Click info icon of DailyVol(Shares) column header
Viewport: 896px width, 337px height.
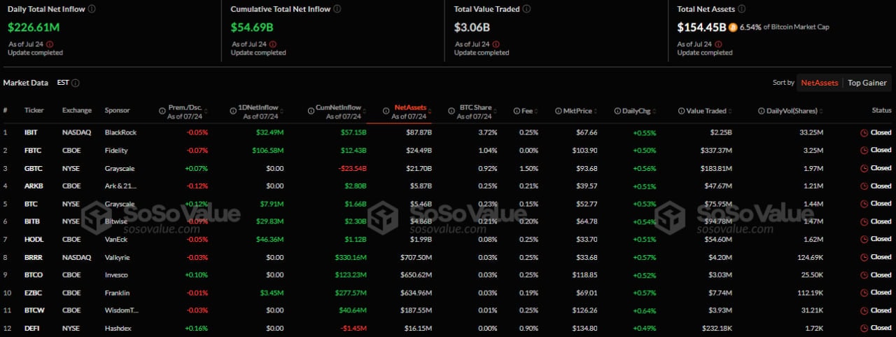(761, 111)
